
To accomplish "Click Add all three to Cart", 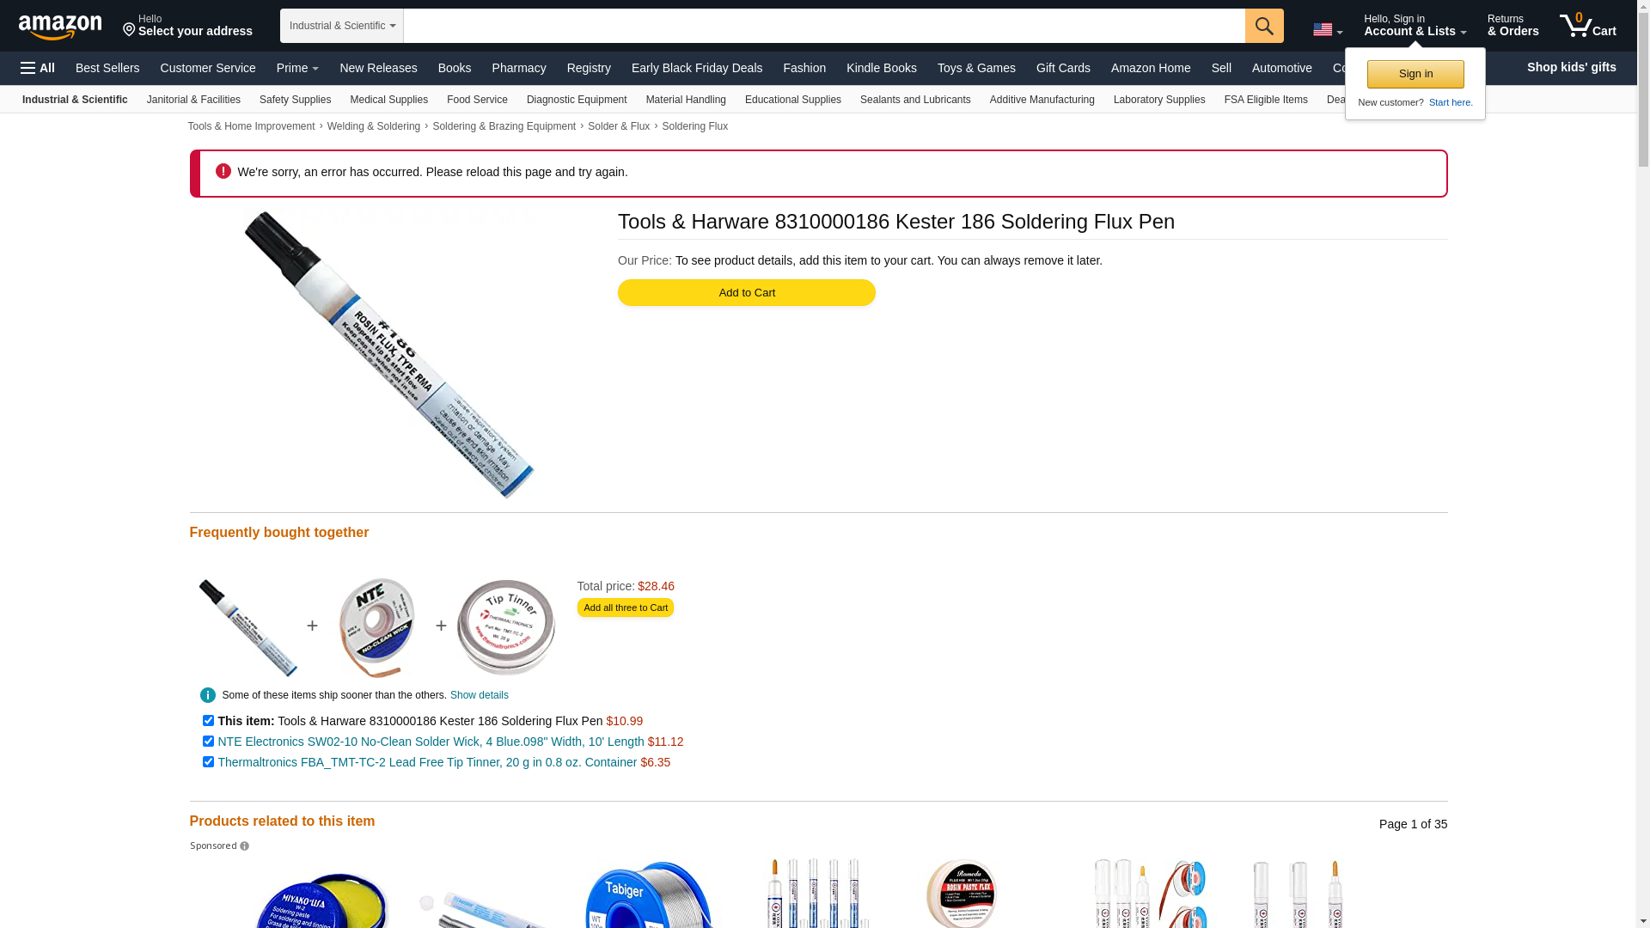I will pyautogui.click(x=626, y=607).
